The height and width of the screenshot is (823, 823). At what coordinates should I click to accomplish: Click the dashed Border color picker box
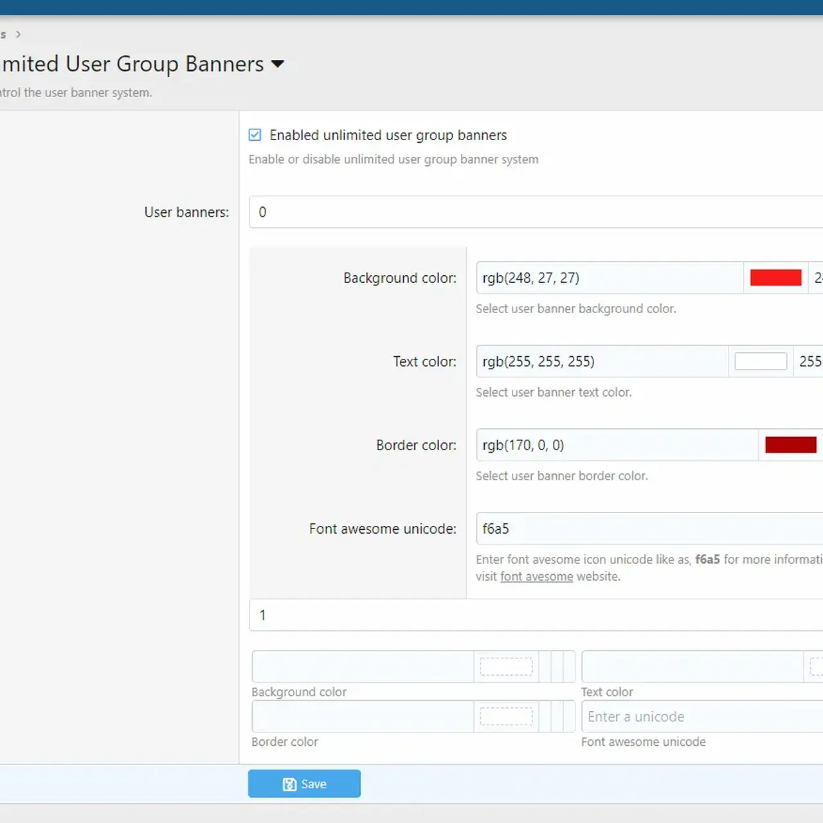point(505,716)
